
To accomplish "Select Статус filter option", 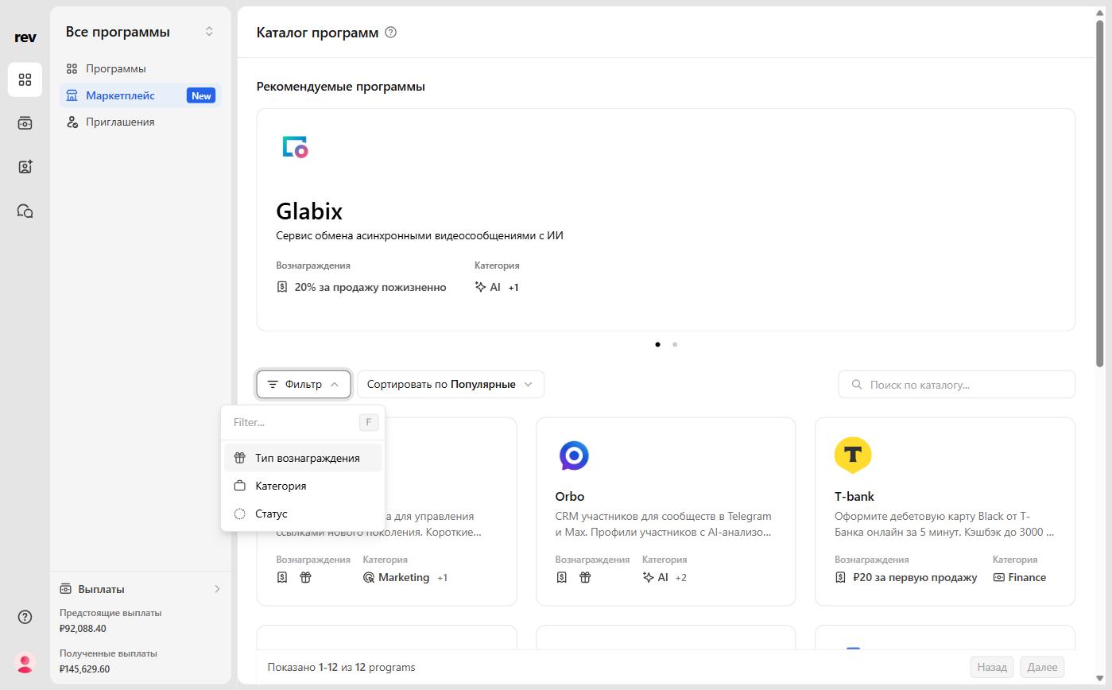I will [303, 514].
